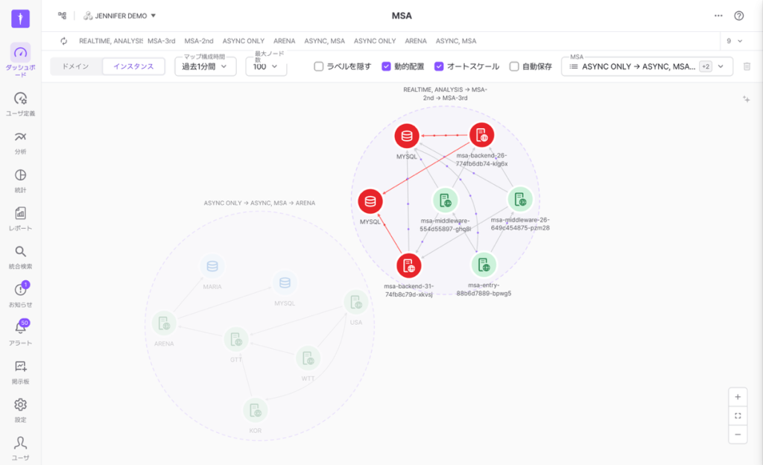This screenshot has height=465, width=763.
Task: Open the ダッシュボード sidebar icon
Action: (20, 53)
